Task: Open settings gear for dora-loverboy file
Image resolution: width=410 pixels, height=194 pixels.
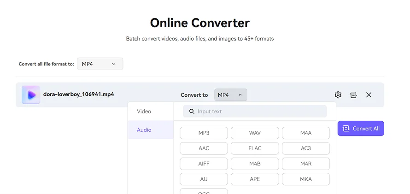Action: [x=338, y=94]
